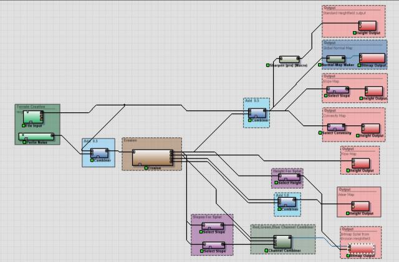This screenshot has width=399, height=262.
Task: Select the large Erosion node
Action: tap(152, 157)
